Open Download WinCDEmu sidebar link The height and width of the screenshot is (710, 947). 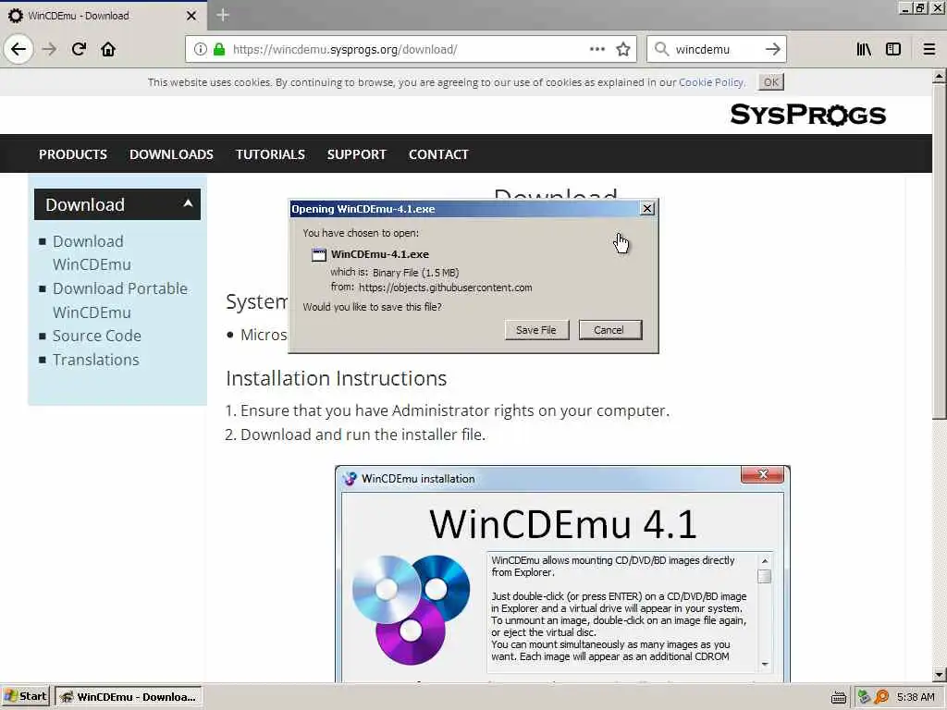tap(92, 253)
